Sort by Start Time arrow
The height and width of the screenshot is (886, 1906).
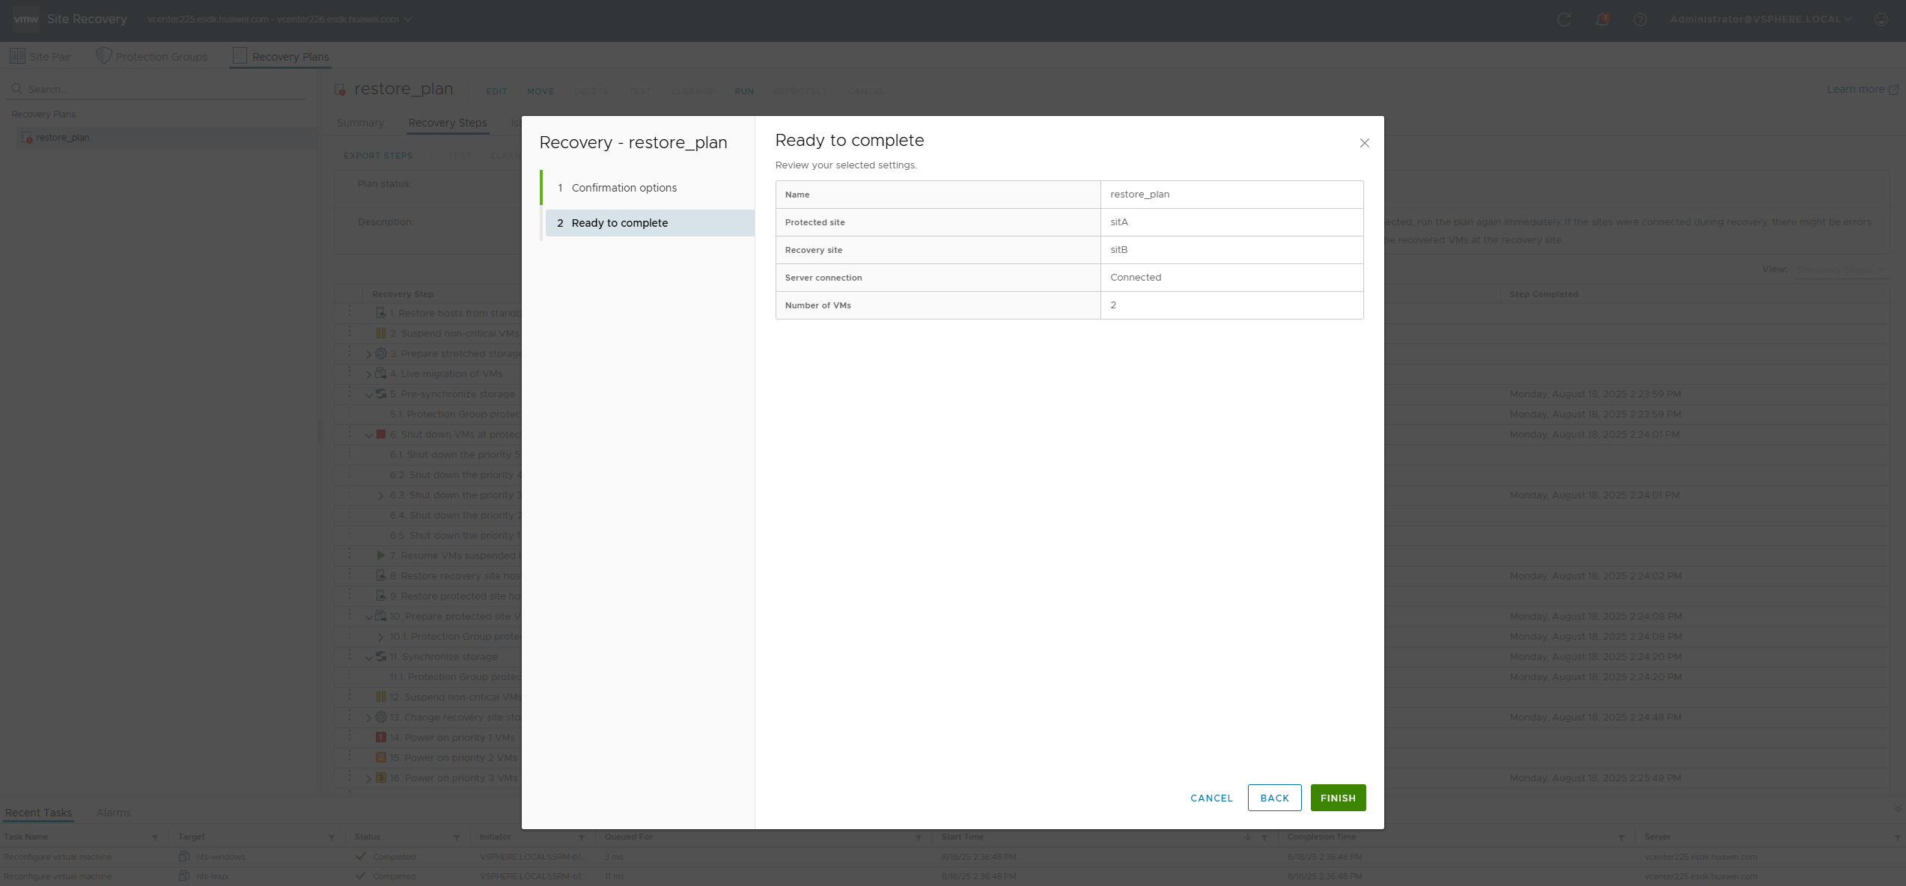point(1248,837)
